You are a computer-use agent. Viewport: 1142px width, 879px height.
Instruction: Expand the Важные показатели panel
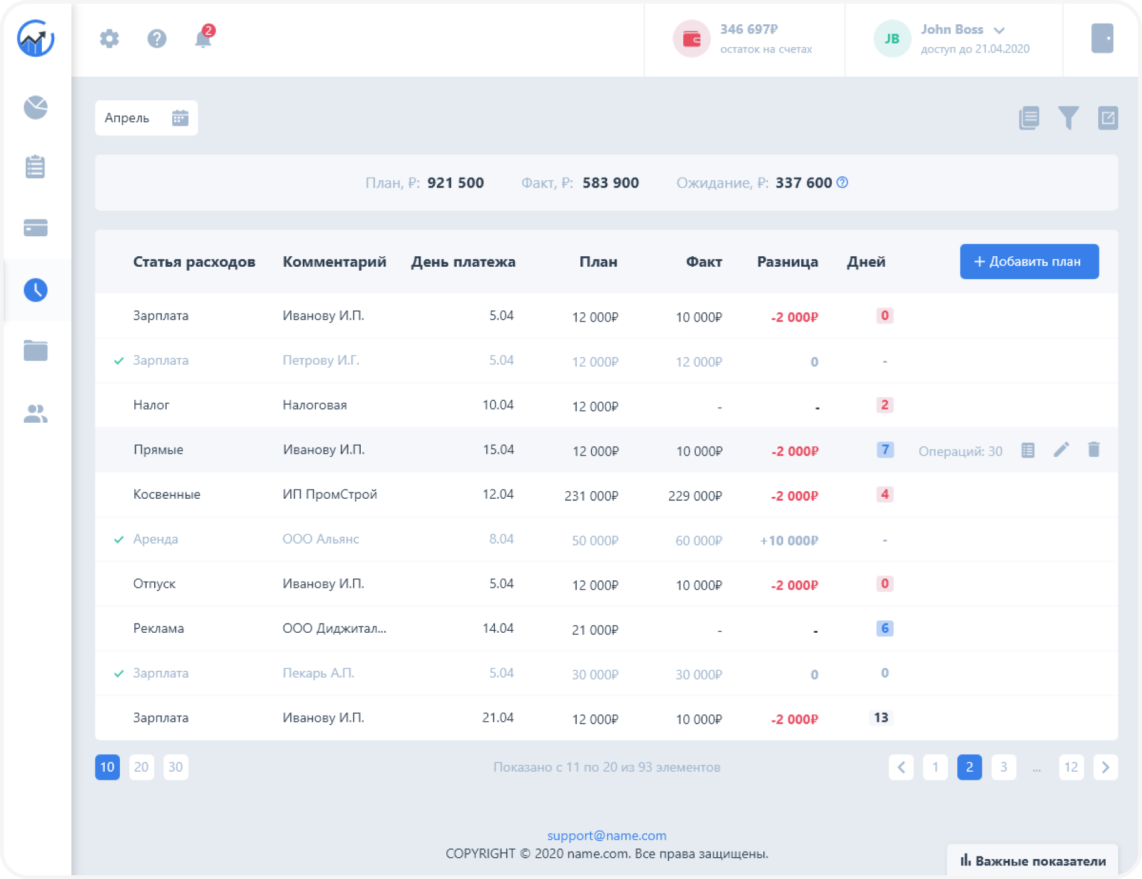tap(1033, 861)
